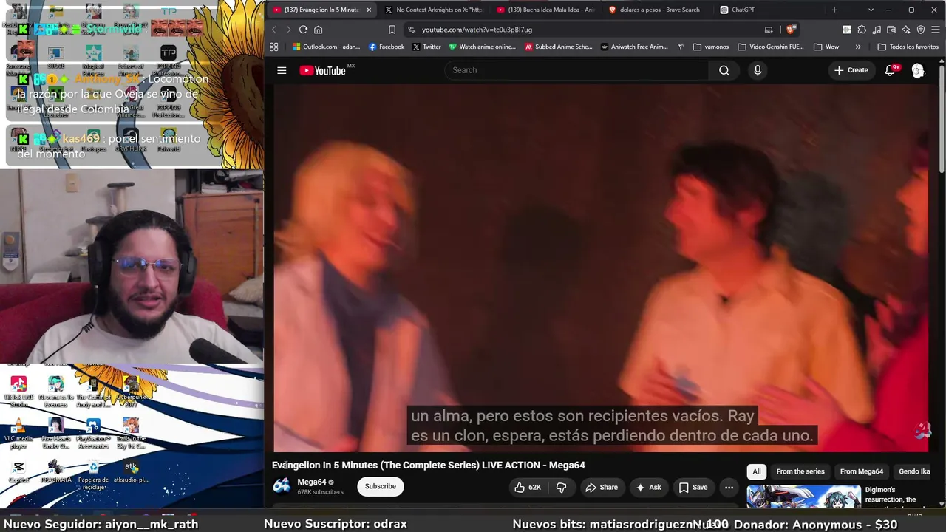946x532 pixels.
Task: Open TikTok LIVE Studio desktop shortcut
Action: pos(18,392)
